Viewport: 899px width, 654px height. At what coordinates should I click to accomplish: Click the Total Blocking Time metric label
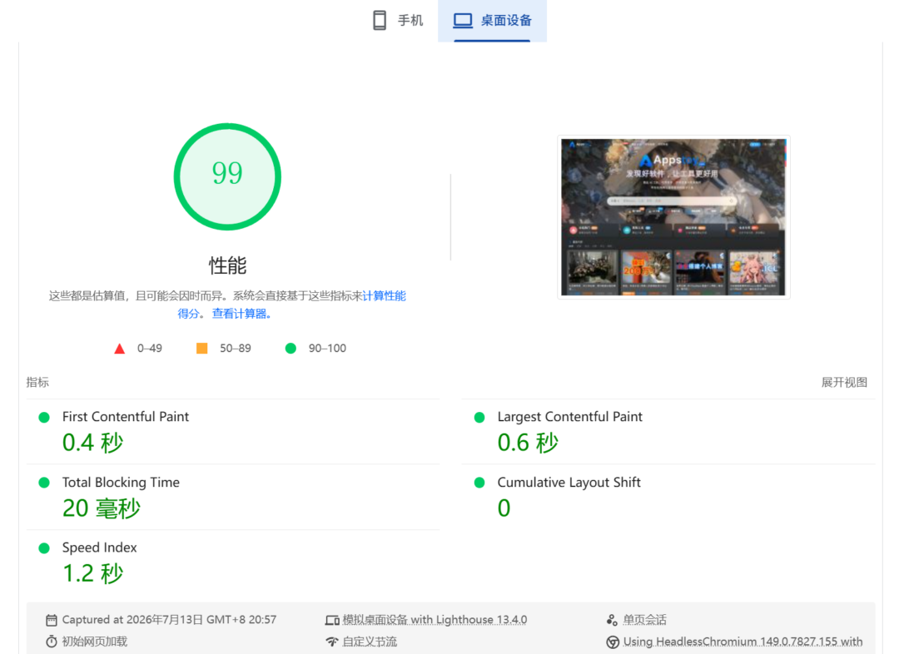pos(121,483)
